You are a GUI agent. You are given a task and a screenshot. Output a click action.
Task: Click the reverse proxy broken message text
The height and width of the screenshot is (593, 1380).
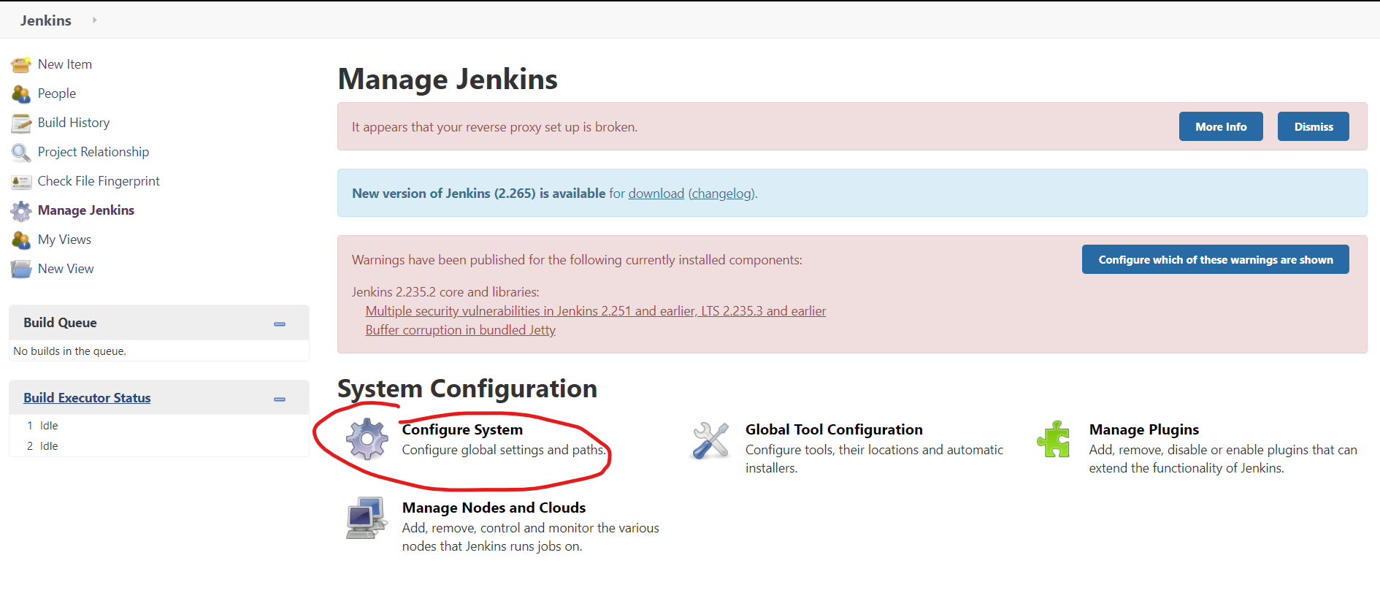pyautogui.click(x=494, y=127)
